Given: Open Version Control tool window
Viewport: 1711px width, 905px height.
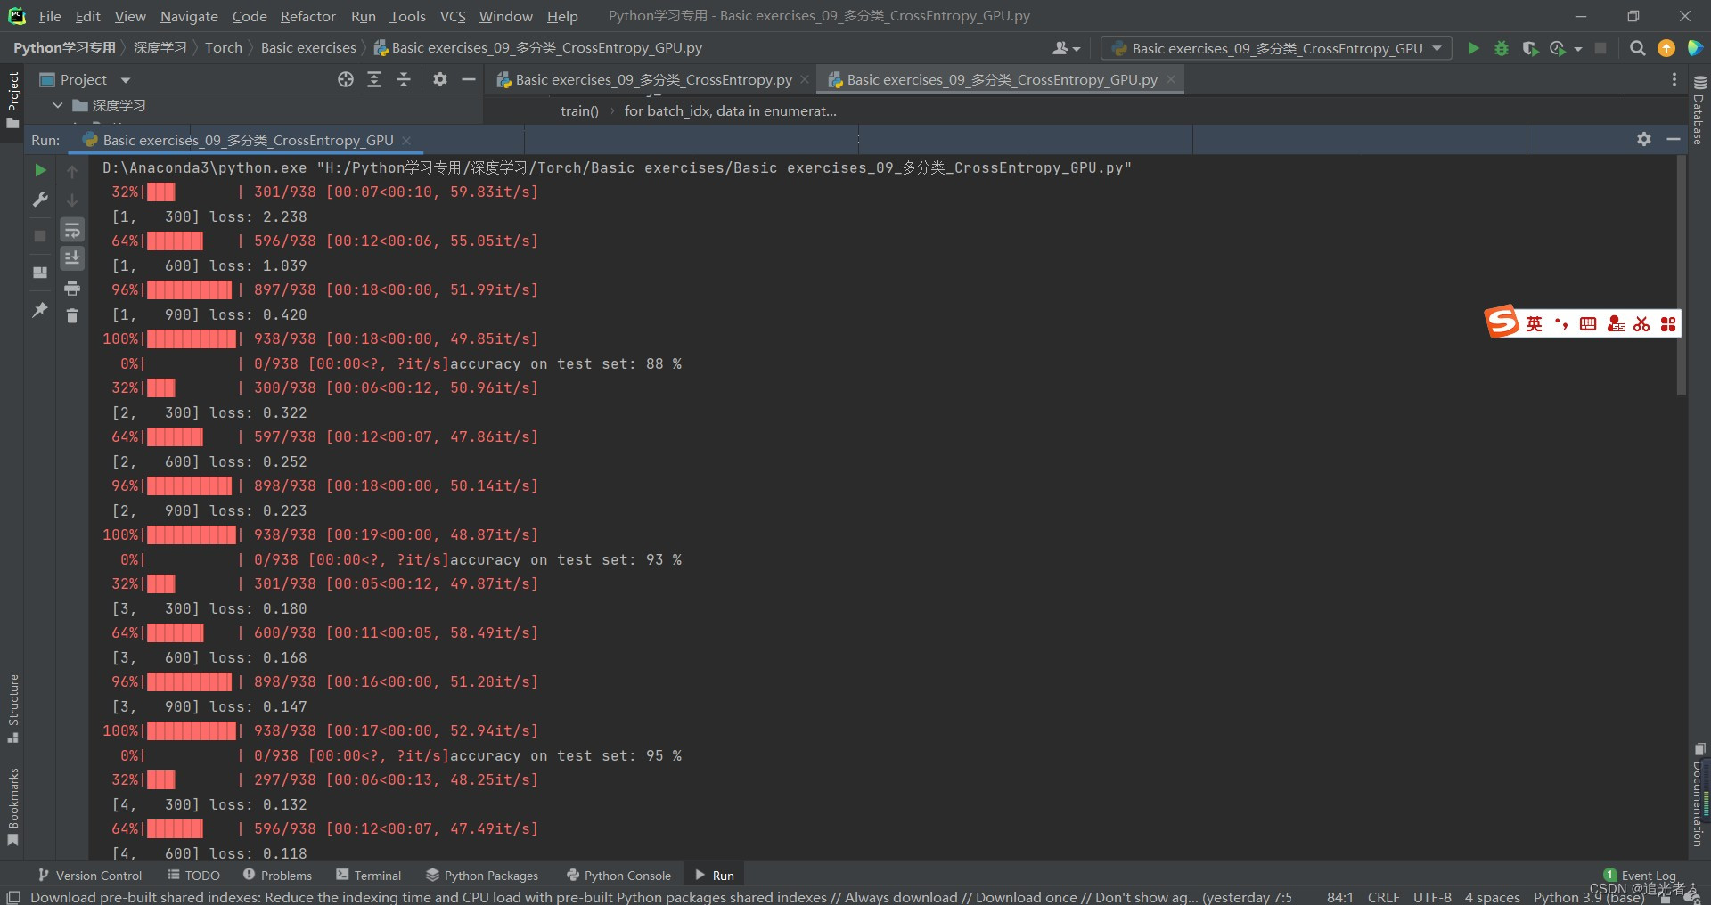Looking at the screenshot, I should point(90,876).
